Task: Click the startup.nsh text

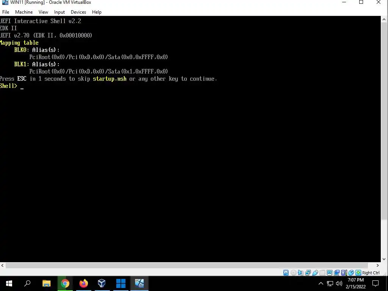Action: (110, 79)
